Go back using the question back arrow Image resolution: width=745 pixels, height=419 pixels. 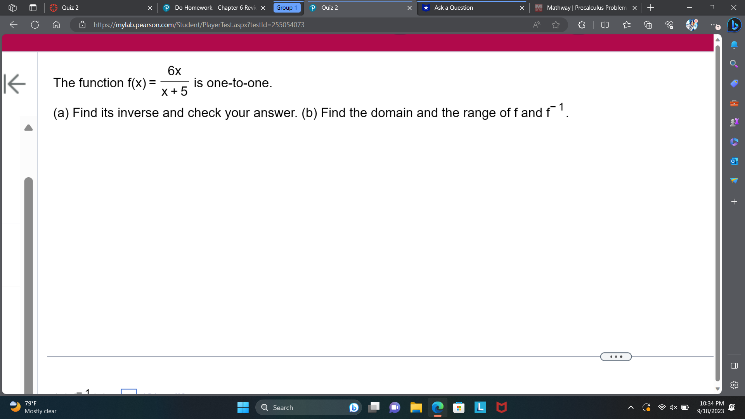(x=14, y=83)
